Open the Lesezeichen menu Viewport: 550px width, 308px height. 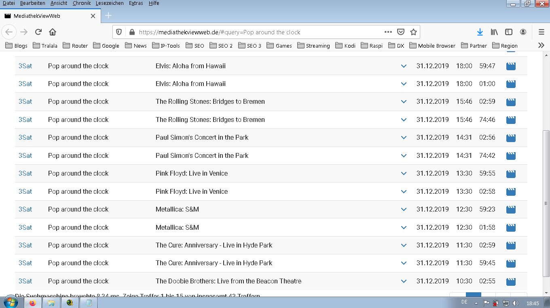[x=110, y=3]
